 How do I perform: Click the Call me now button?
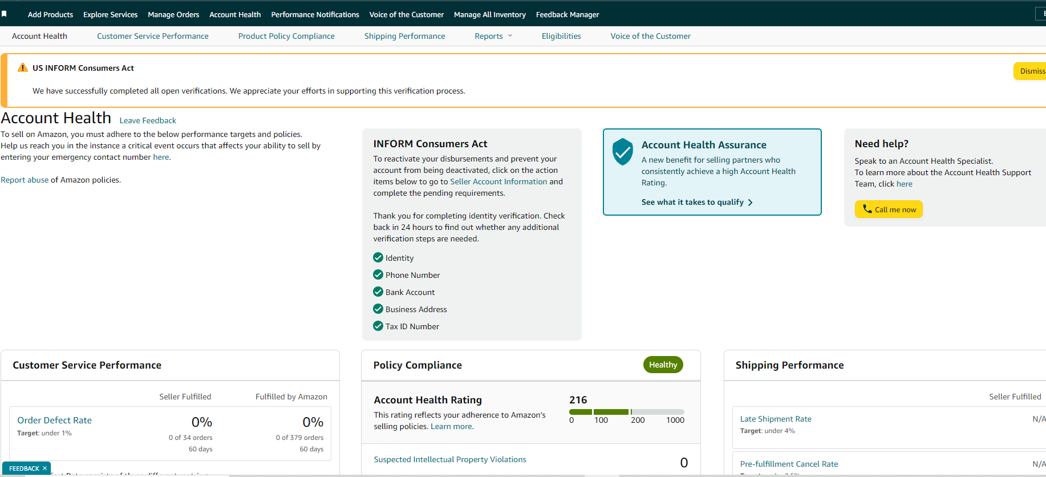point(888,209)
